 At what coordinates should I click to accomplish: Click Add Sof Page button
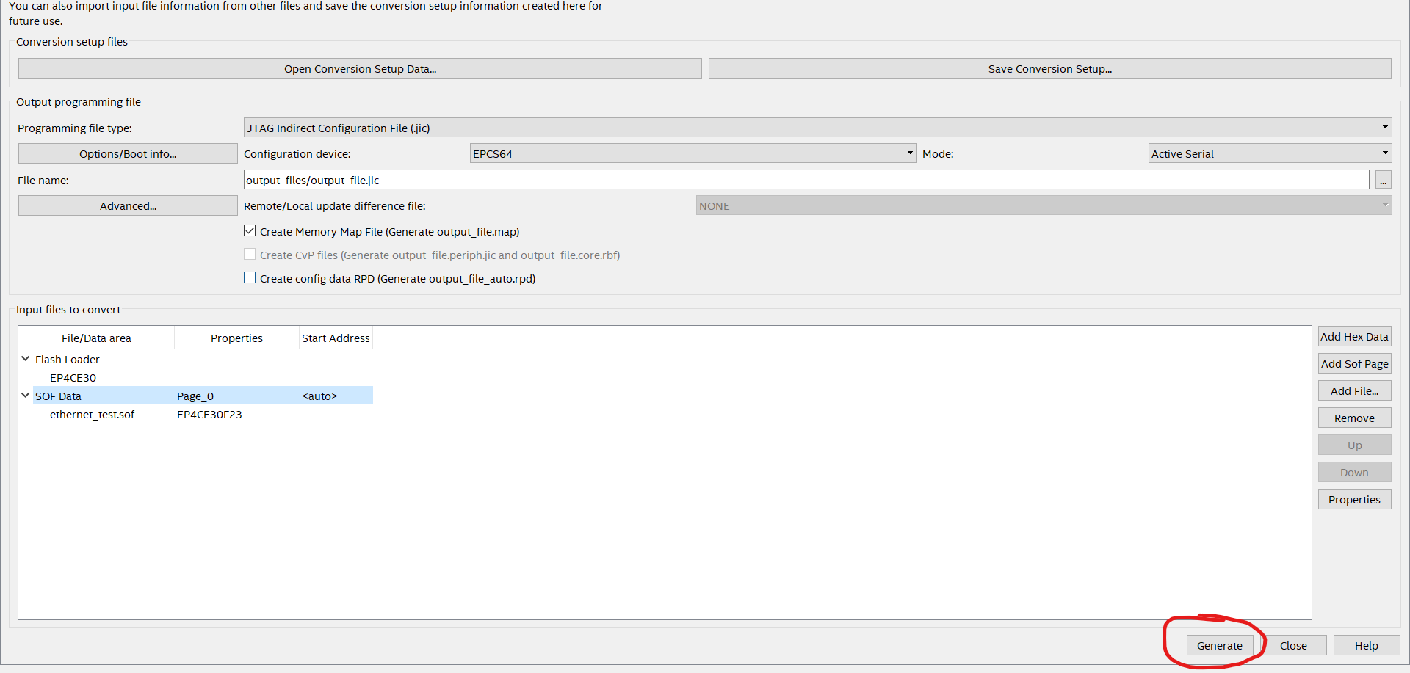(1353, 364)
